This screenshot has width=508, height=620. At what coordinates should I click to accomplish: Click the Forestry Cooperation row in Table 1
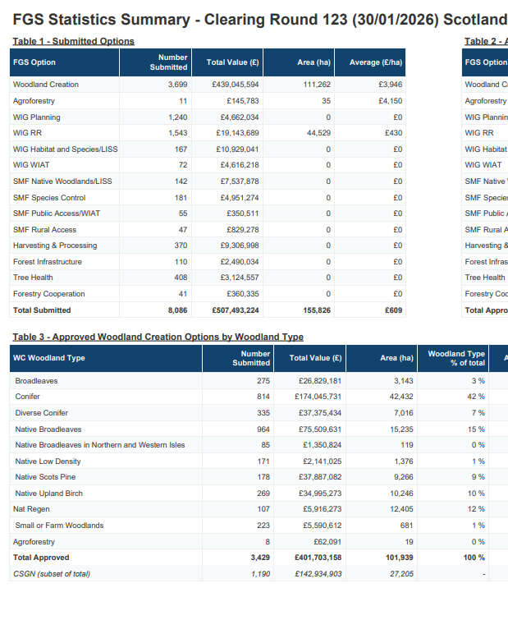pos(49,294)
